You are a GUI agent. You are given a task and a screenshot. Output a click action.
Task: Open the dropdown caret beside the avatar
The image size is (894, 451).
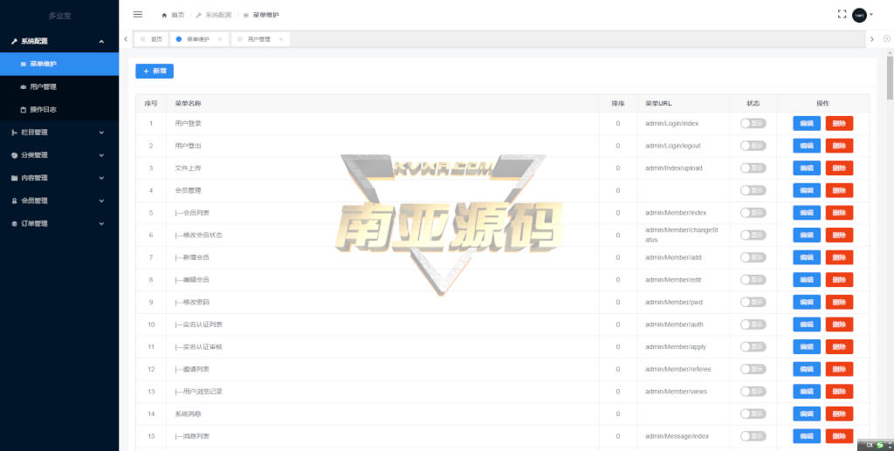coord(871,15)
